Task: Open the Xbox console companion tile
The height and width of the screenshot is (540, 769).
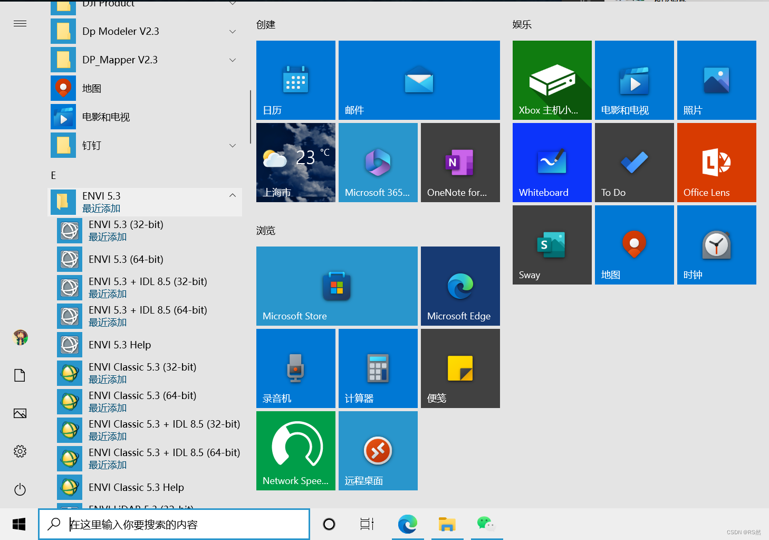Action: pyautogui.click(x=552, y=80)
